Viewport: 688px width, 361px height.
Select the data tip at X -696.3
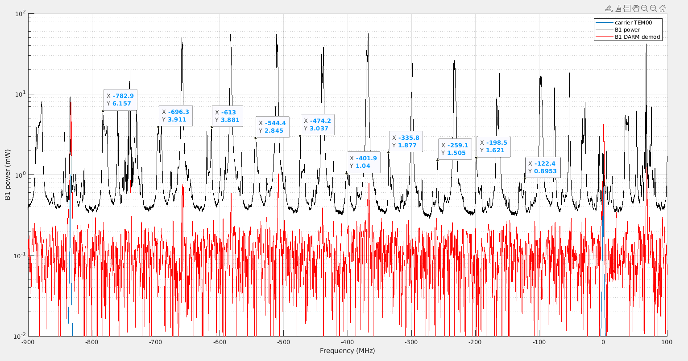tap(175, 116)
